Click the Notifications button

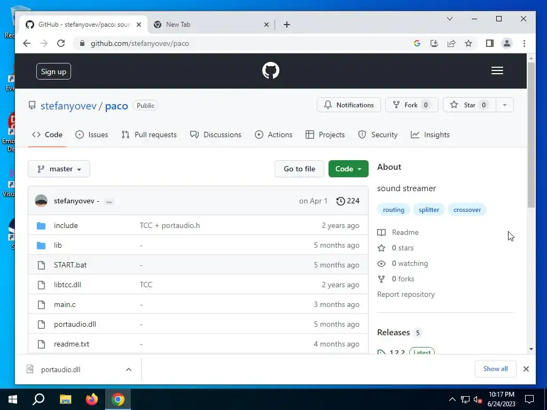point(348,105)
